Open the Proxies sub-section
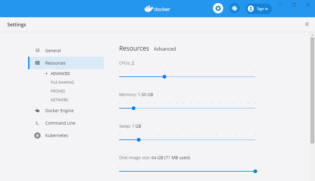This screenshot has width=315, height=181. 58,91
